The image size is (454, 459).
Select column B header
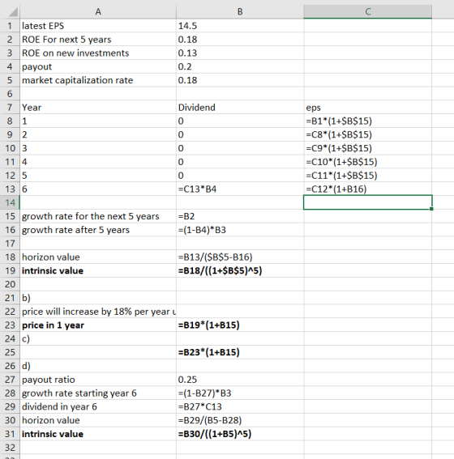(240, 11)
